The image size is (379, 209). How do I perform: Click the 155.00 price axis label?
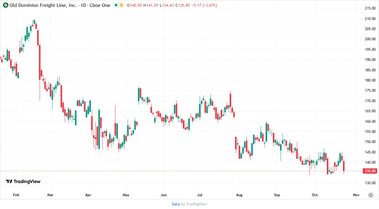point(370,132)
